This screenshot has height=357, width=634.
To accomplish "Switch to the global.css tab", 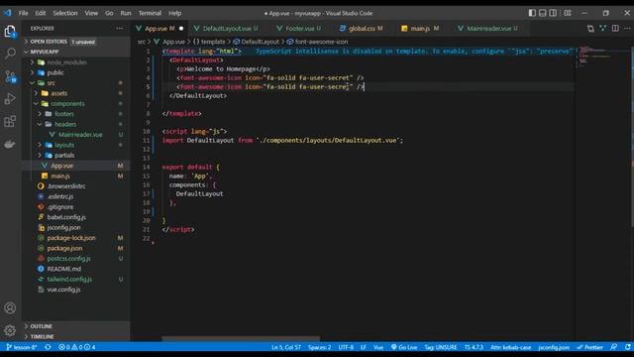I will (362, 29).
